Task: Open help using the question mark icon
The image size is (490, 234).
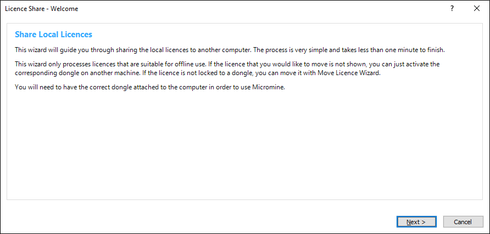Action: click(x=452, y=9)
